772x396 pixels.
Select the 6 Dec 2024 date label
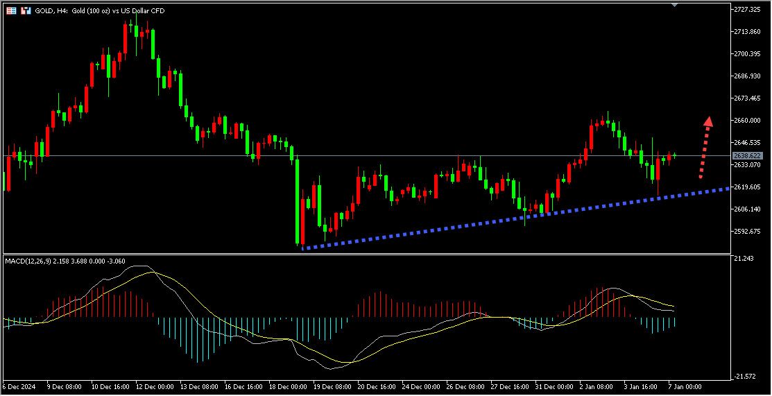pyautogui.click(x=19, y=386)
